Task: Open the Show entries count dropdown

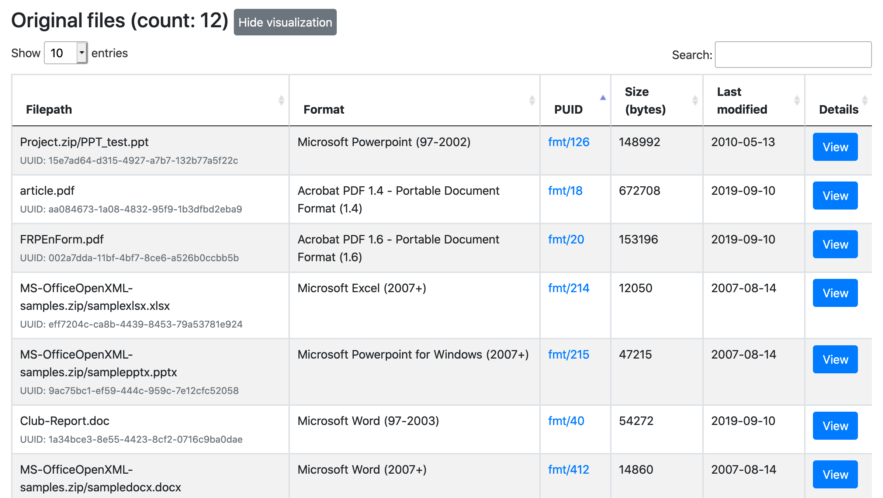Action: 66,53
